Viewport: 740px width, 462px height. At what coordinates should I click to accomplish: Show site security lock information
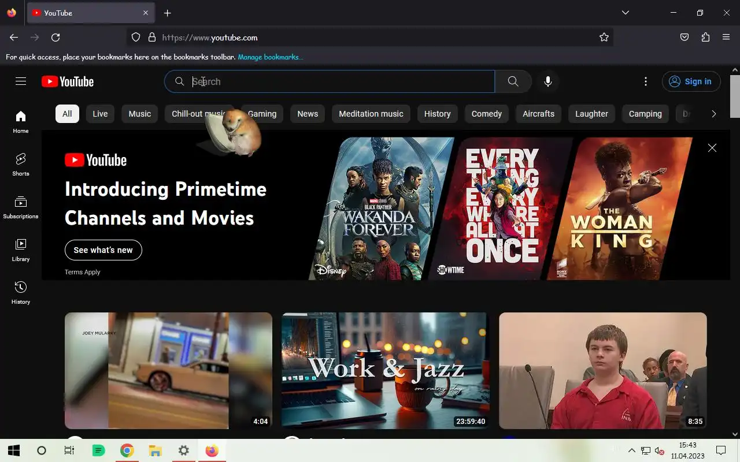pyautogui.click(x=152, y=38)
